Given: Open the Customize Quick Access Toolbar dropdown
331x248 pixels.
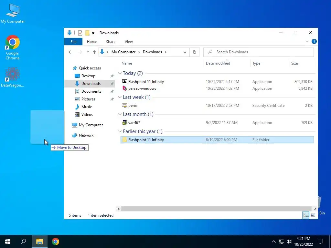Looking at the screenshot, I should point(93,33).
